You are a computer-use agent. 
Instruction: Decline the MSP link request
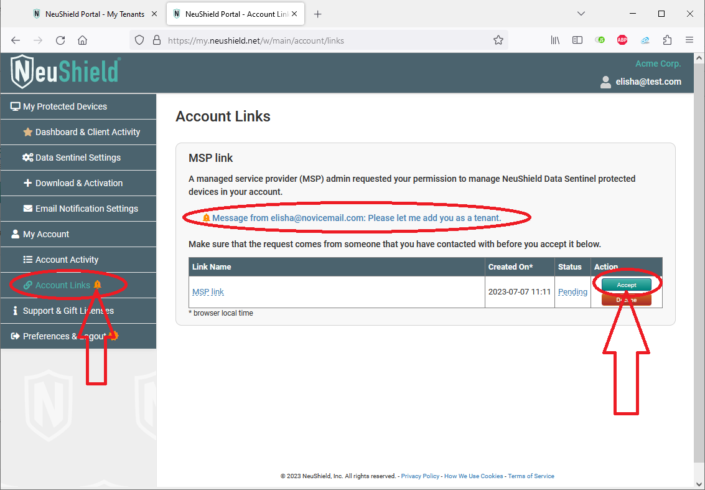click(x=627, y=299)
